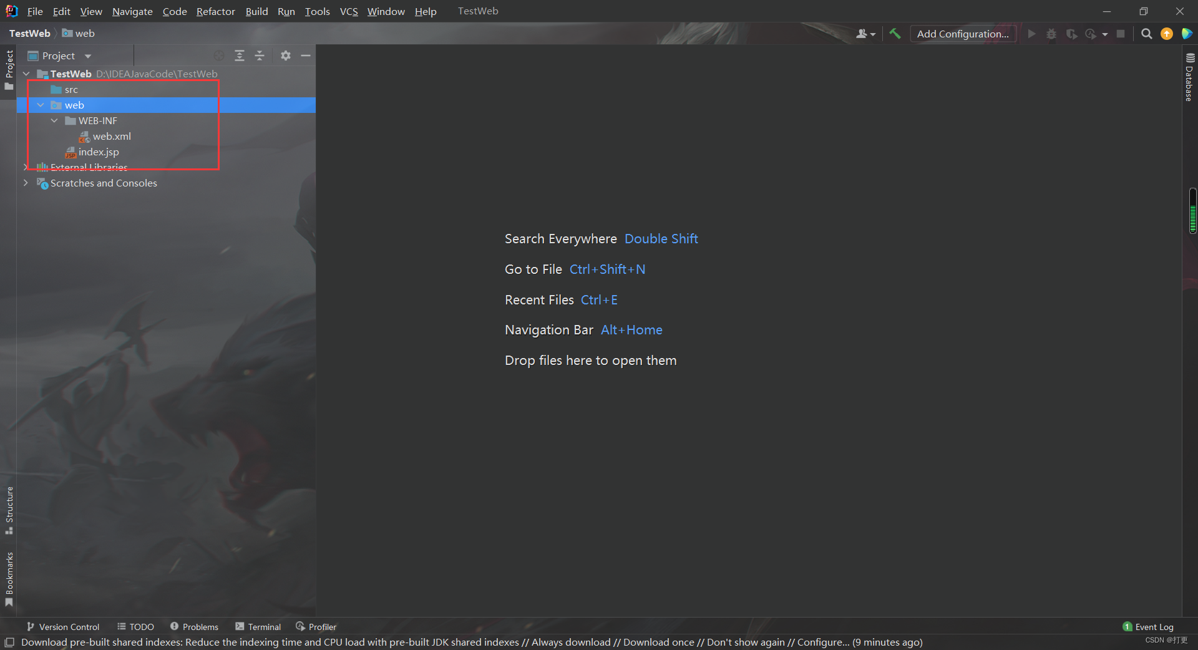The height and width of the screenshot is (650, 1198).
Task: Click Add Configuration button
Action: point(963,34)
